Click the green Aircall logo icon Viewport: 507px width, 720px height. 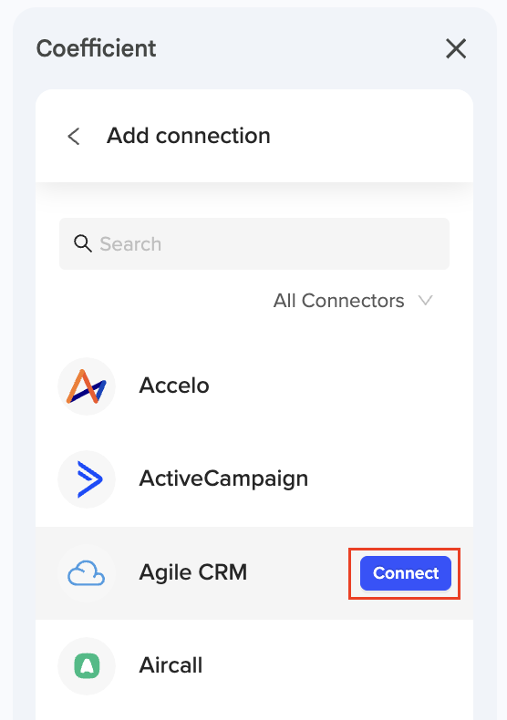(87, 666)
